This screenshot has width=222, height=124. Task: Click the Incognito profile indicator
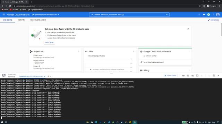[x=212, y=6]
